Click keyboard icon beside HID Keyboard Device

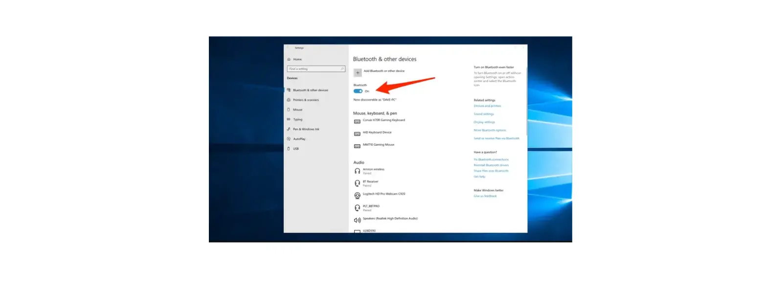[357, 133]
